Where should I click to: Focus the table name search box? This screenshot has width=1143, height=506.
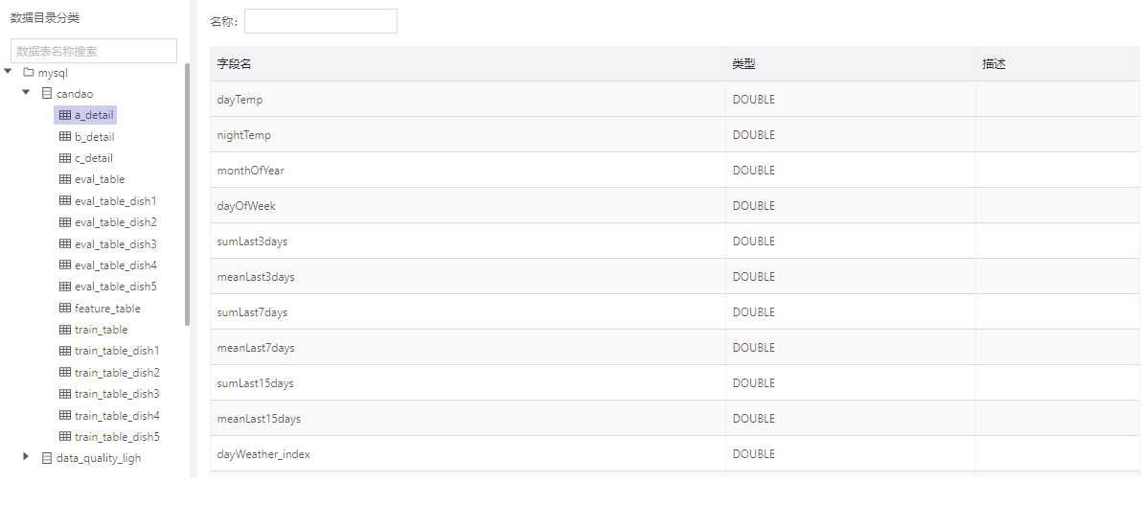(93, 51)
